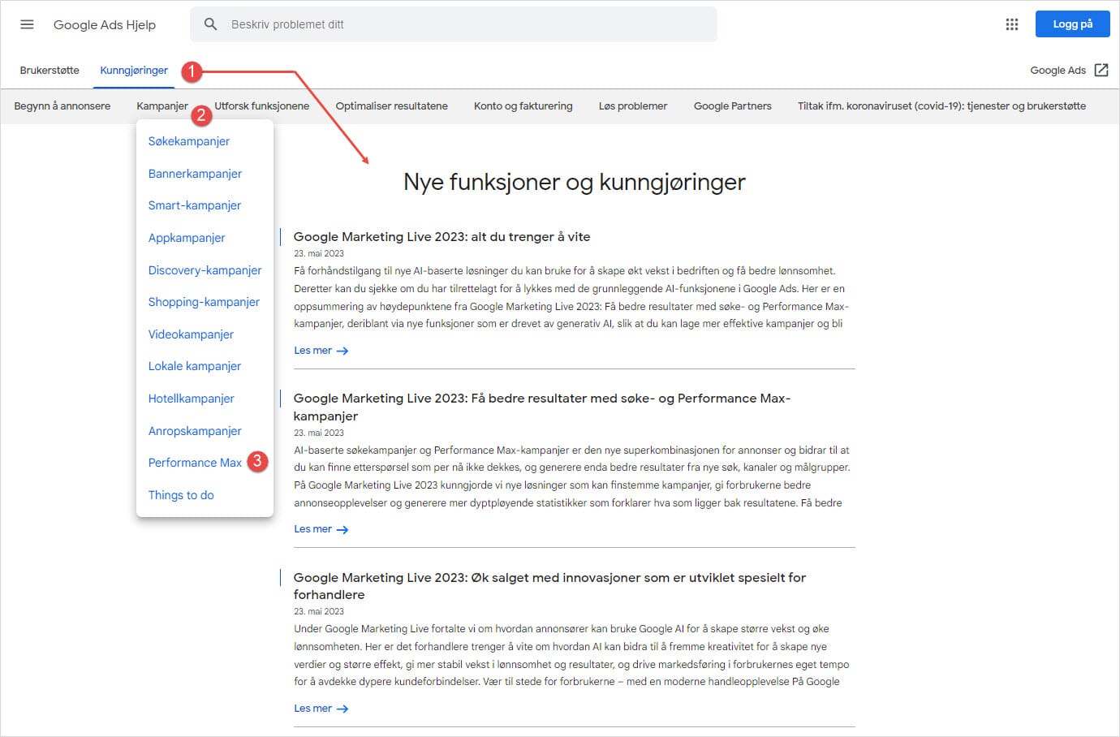Viewport: 1120px width, 737px height.
Task: Select the Kunngjøringer tab
Action: (x=133, y=70)
